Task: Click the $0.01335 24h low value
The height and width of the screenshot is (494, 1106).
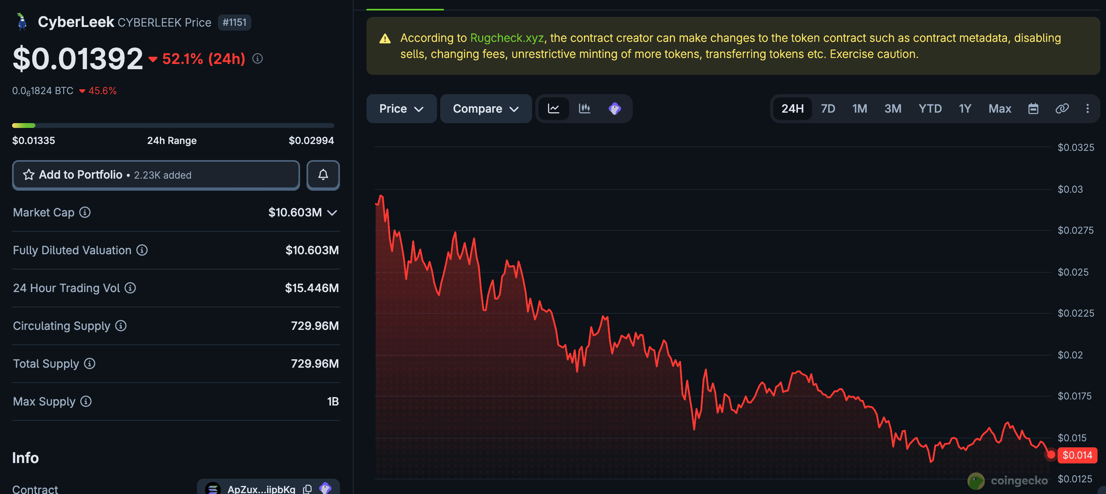Action: (x=33, y=141)
